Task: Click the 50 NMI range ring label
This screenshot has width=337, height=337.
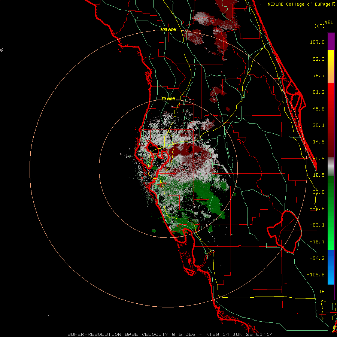Action: 168,99
